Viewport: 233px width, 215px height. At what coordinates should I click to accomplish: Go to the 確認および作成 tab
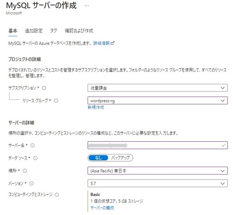coord(79,31)
